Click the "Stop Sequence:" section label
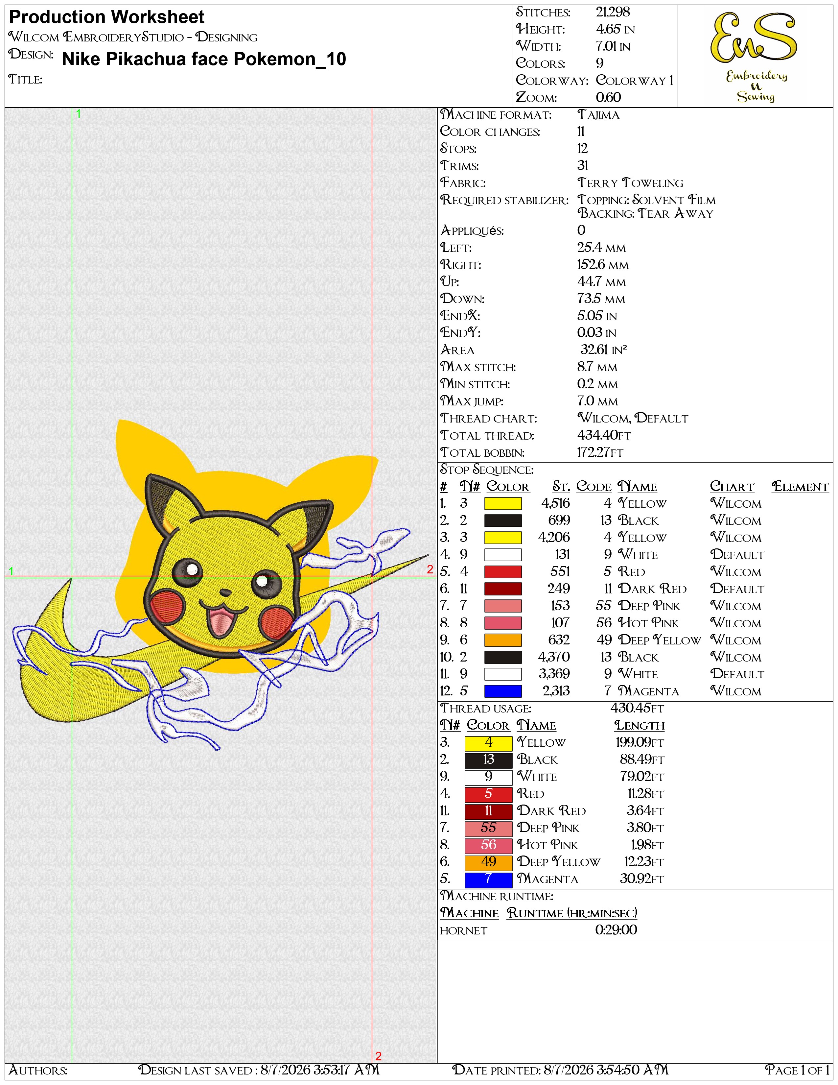Screen dimensions: 838x1085 [x=487, y=470]
